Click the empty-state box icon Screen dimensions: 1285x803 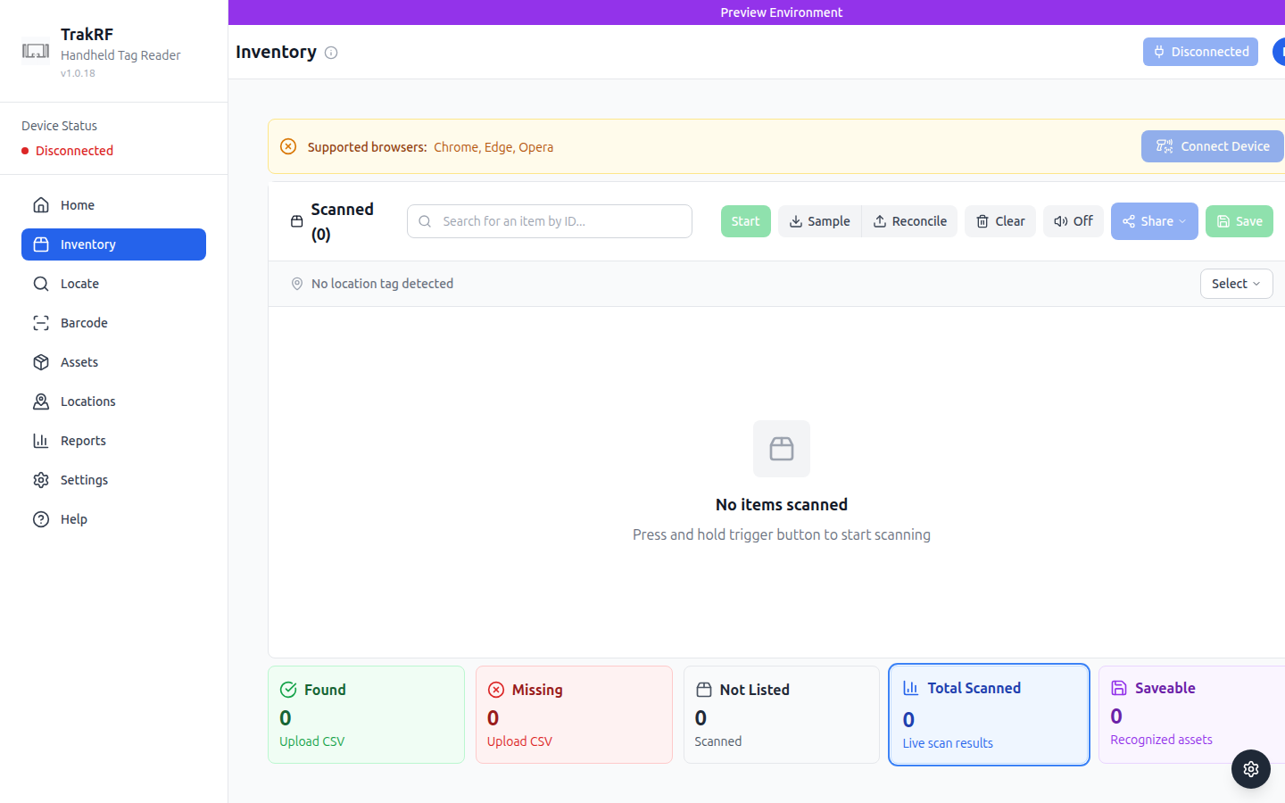tap(781, 449)
